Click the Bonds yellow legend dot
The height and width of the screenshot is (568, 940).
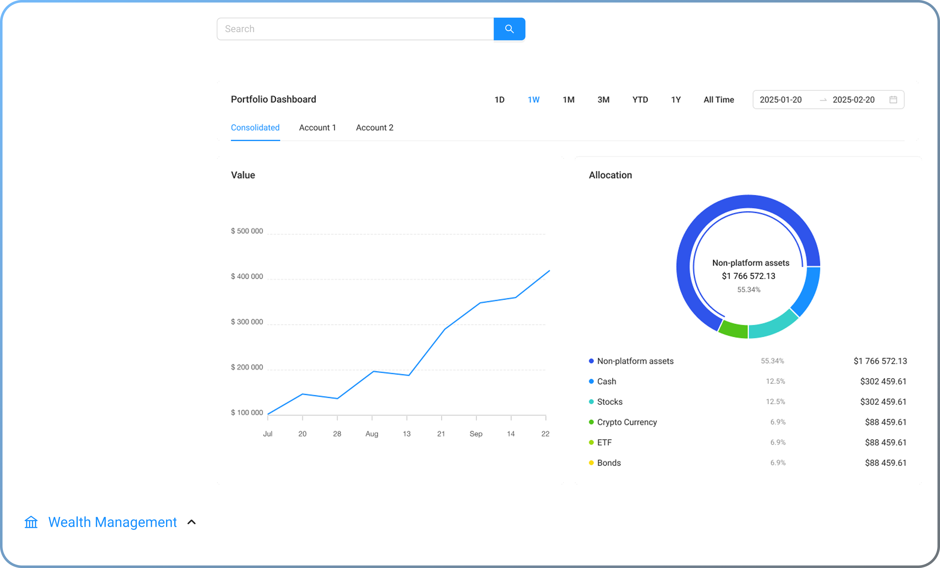[x=591, y=463]
